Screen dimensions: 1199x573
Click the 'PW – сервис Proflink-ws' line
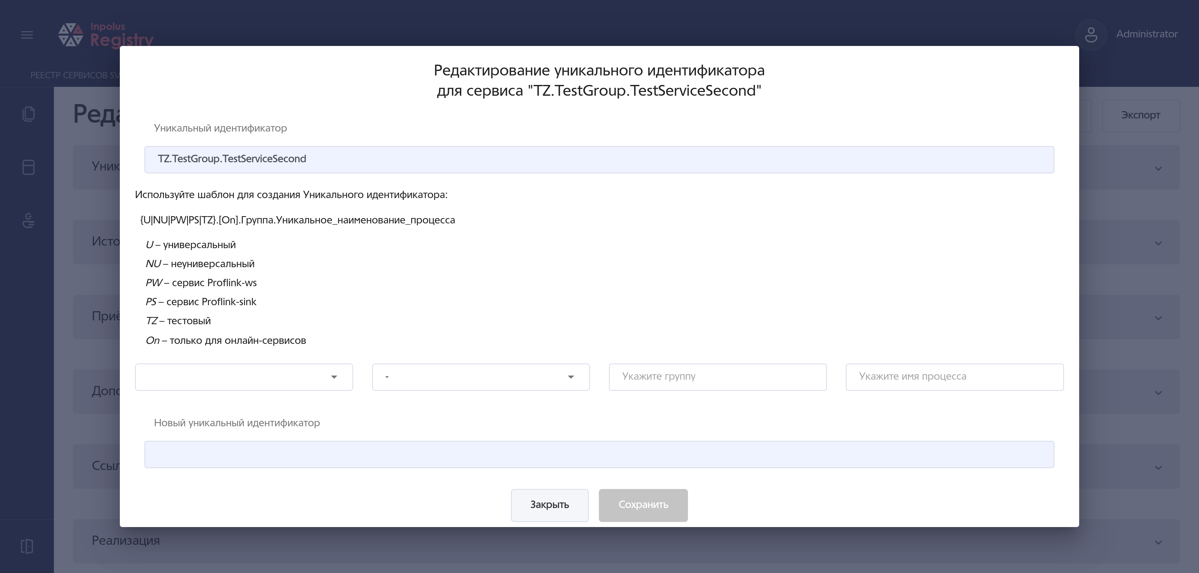[x=201, y=283]
